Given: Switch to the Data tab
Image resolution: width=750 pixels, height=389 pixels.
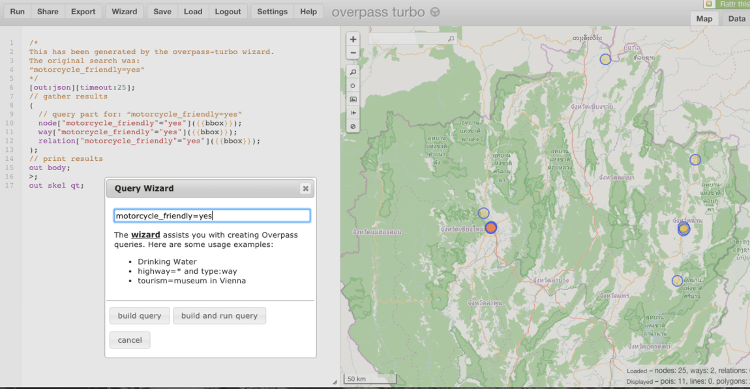Looking at the screenshot, I should coord(736,19).
